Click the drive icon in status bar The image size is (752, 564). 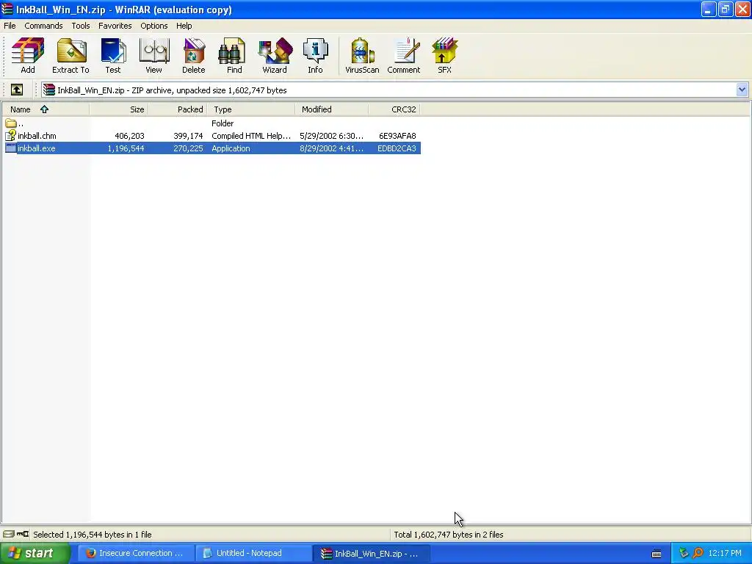9,535
